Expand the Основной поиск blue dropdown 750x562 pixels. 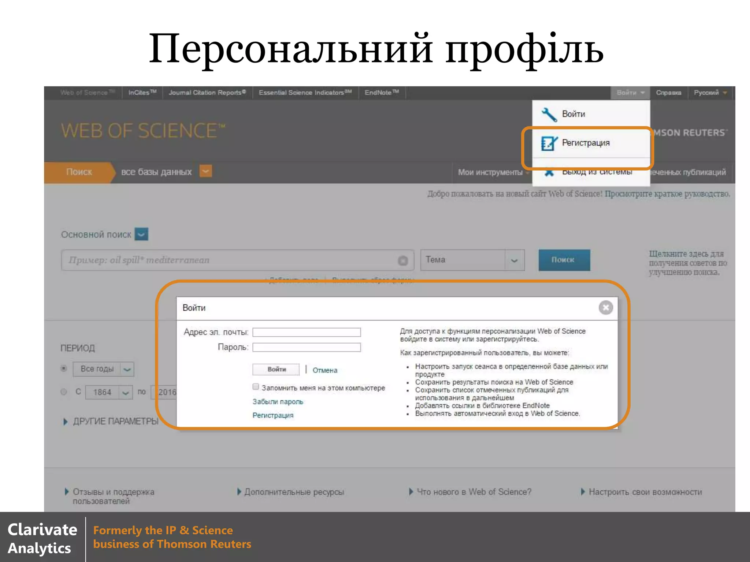(x=141, y=234)
